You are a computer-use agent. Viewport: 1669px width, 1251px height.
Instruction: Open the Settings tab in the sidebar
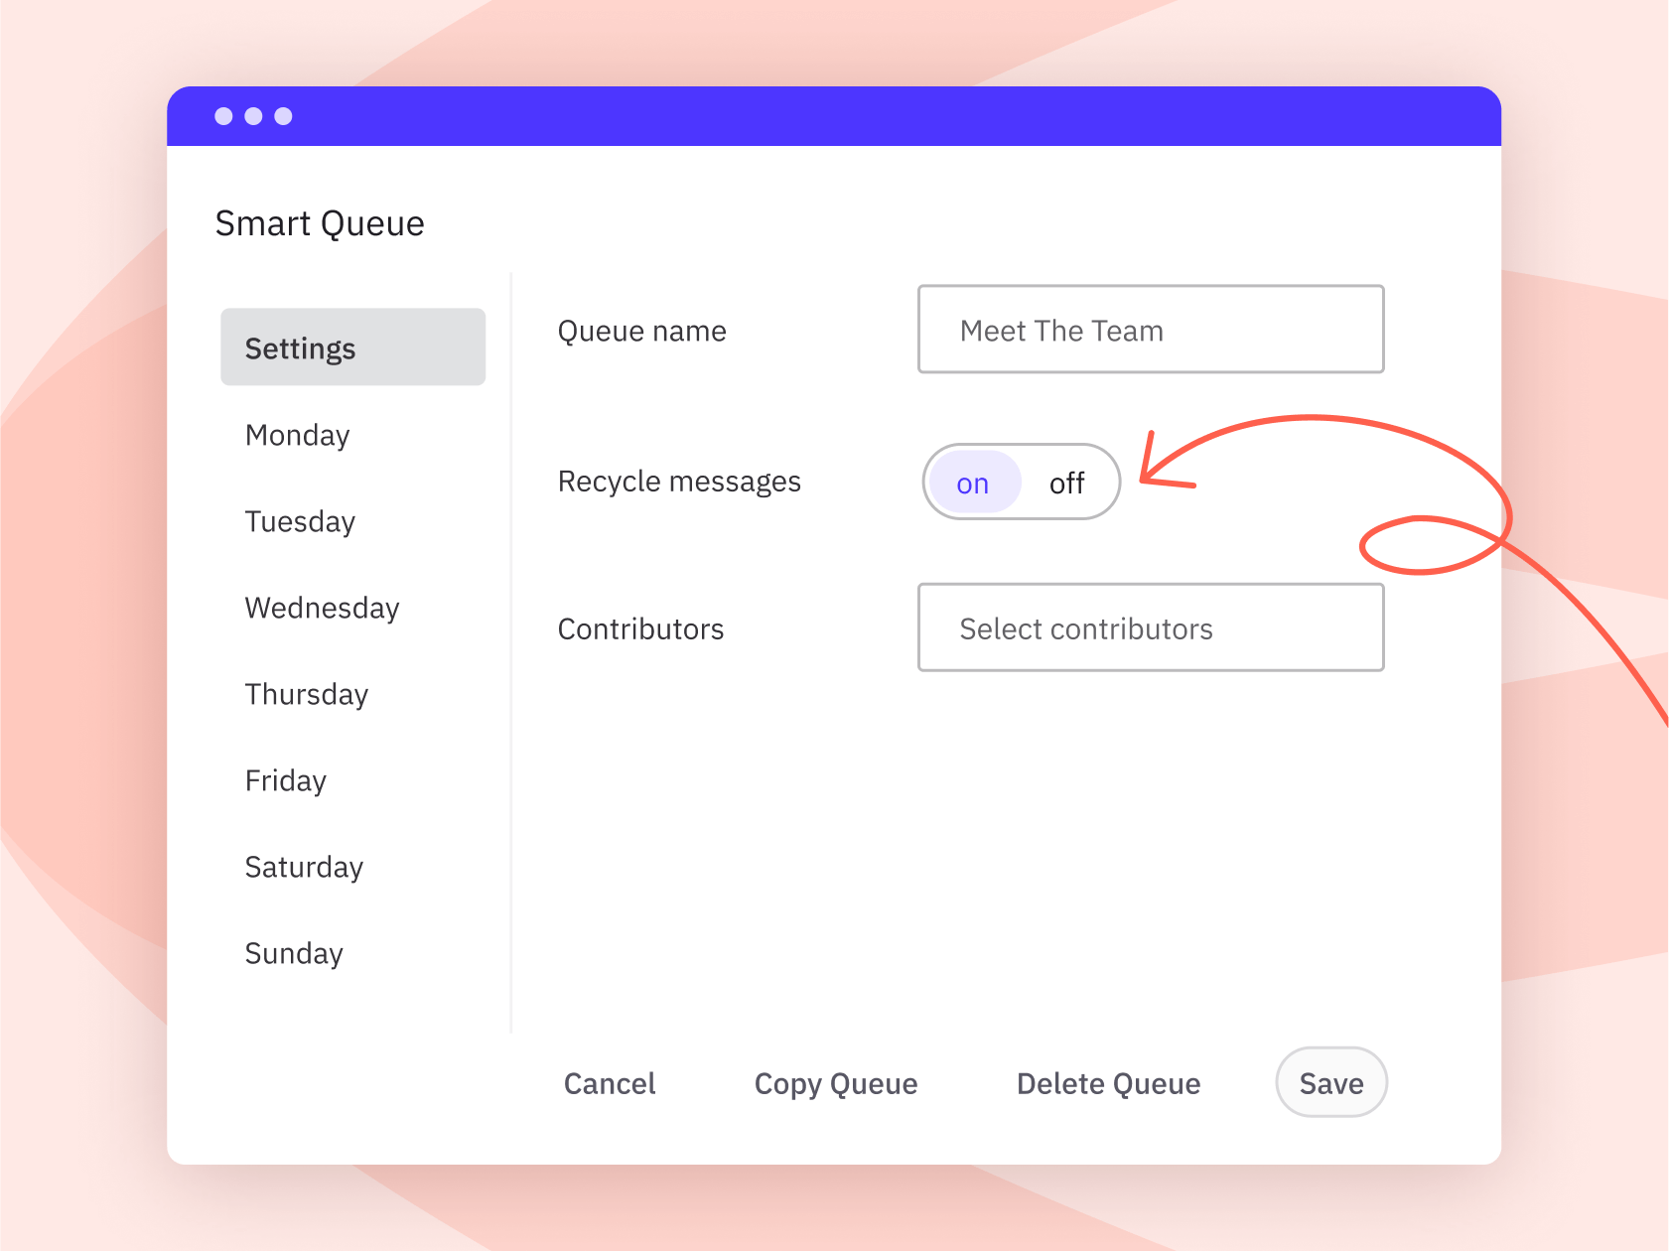[x=352, y=347]
